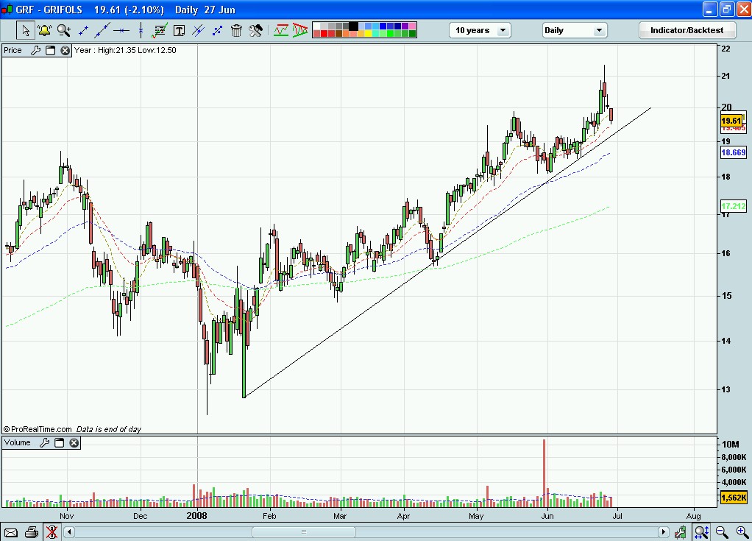Open Volume panel wrench settings

coord(45,442)
